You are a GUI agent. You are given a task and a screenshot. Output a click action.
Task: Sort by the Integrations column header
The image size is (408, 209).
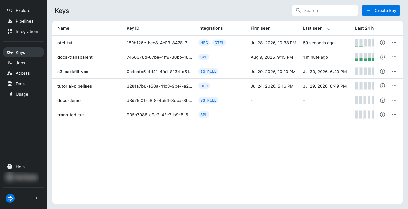click(x=211, y=28)
